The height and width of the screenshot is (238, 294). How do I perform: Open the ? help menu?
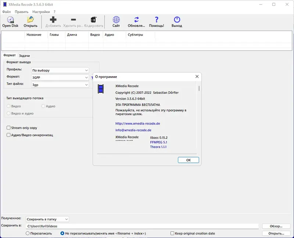click(54, 12)
